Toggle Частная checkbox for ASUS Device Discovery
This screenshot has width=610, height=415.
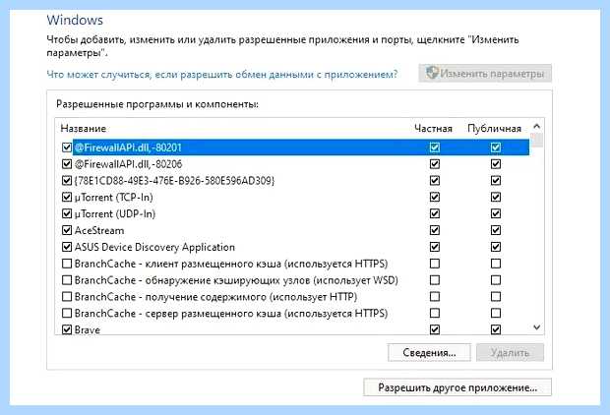[435, 247]
